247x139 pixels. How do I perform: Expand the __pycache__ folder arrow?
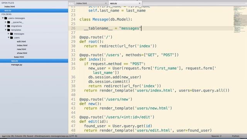[5, 22]
